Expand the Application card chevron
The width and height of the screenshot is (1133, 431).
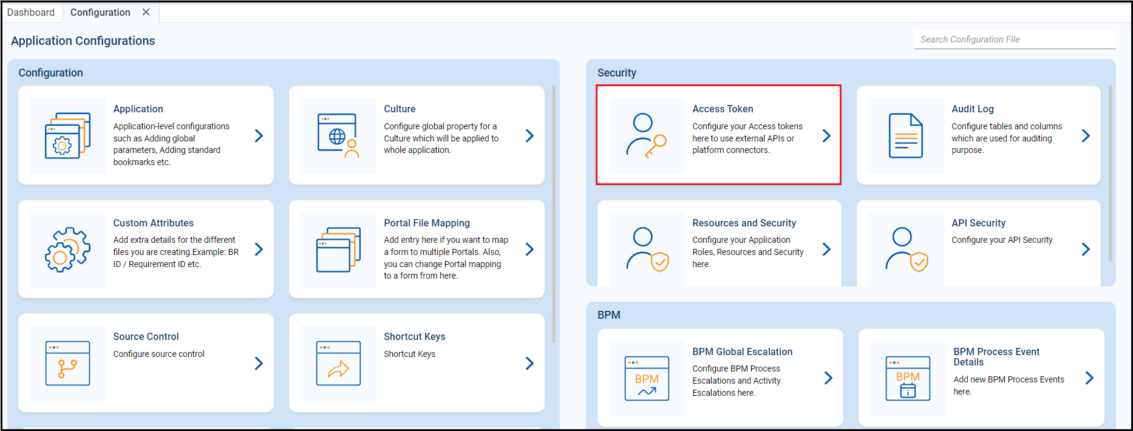click(259, 135)
